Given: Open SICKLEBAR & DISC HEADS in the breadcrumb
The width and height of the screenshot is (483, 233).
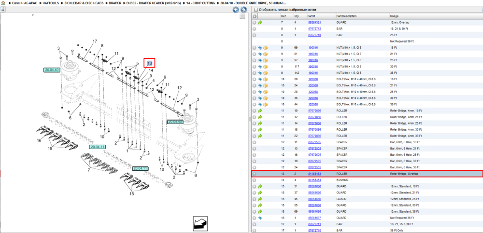Looking at the screenshot, I should (x=84, y=3).
